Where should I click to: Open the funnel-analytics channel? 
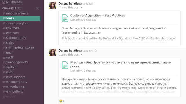point(15,23)
